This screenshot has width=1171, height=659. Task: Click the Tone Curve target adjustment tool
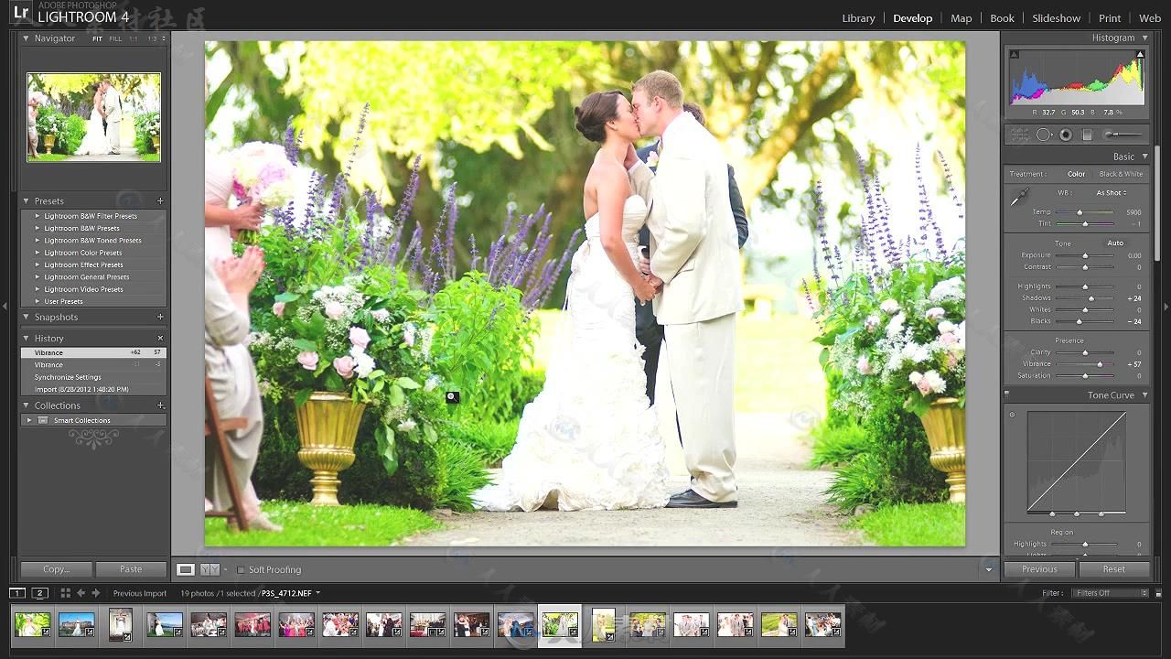tap(1012, 415)
